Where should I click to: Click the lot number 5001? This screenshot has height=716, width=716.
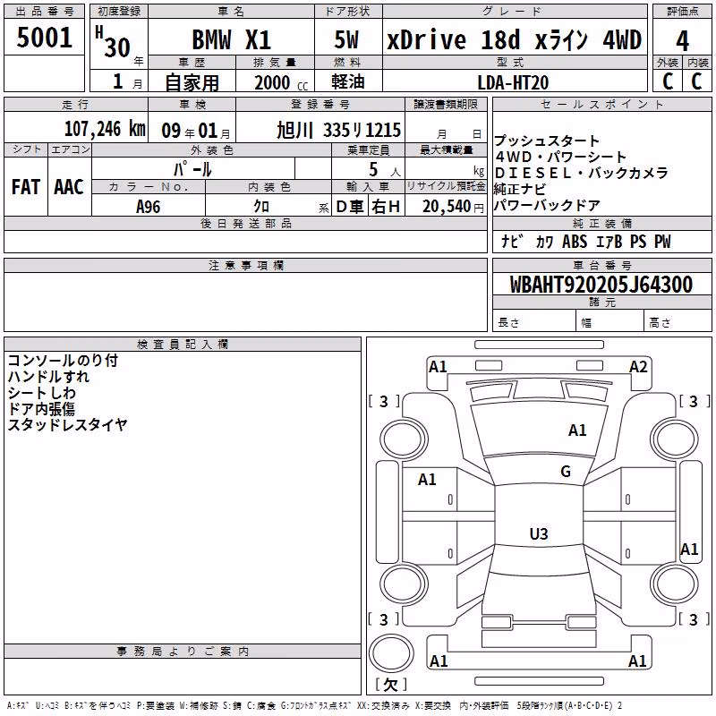44,38
